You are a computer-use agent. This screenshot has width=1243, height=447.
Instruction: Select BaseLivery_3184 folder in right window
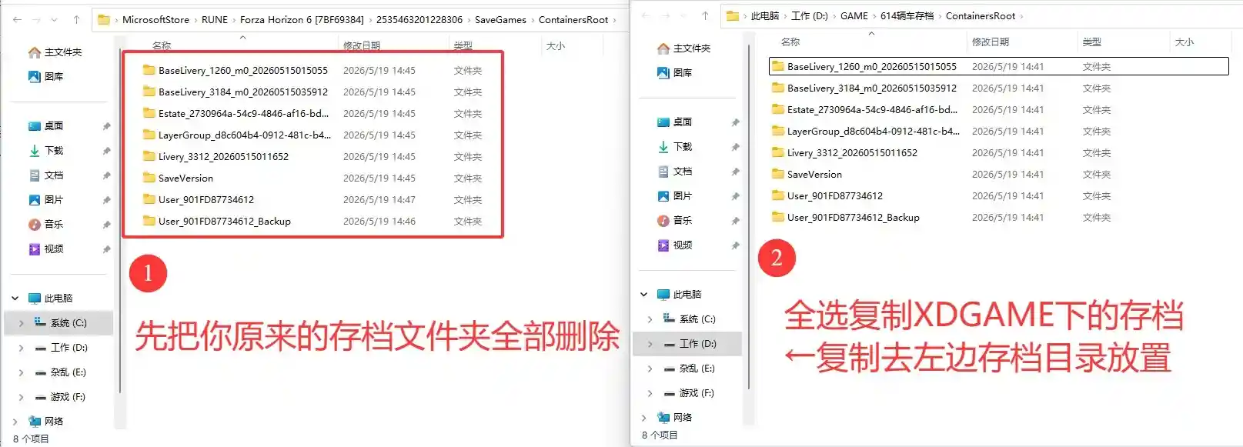point(864,88)
